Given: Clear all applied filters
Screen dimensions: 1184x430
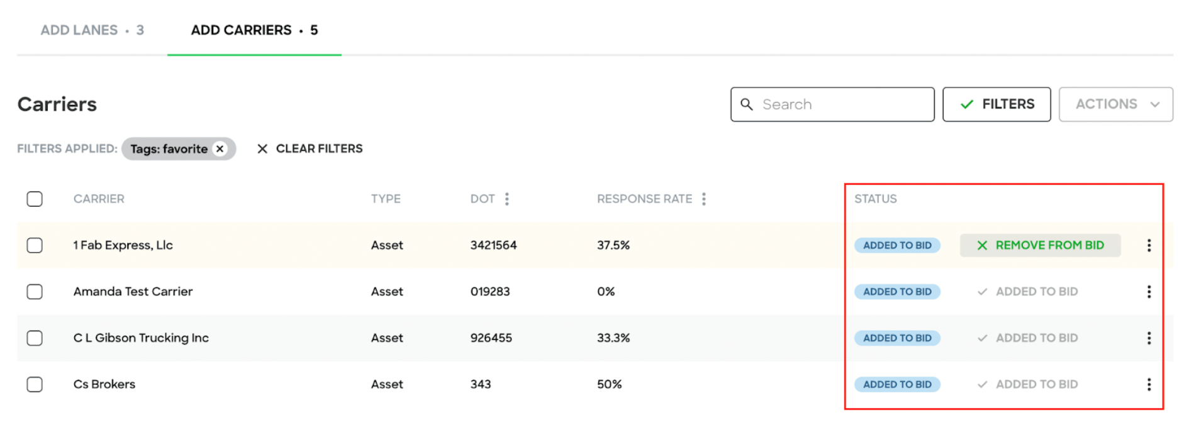Looking at the screenshot, I should (x=310, y=149).
